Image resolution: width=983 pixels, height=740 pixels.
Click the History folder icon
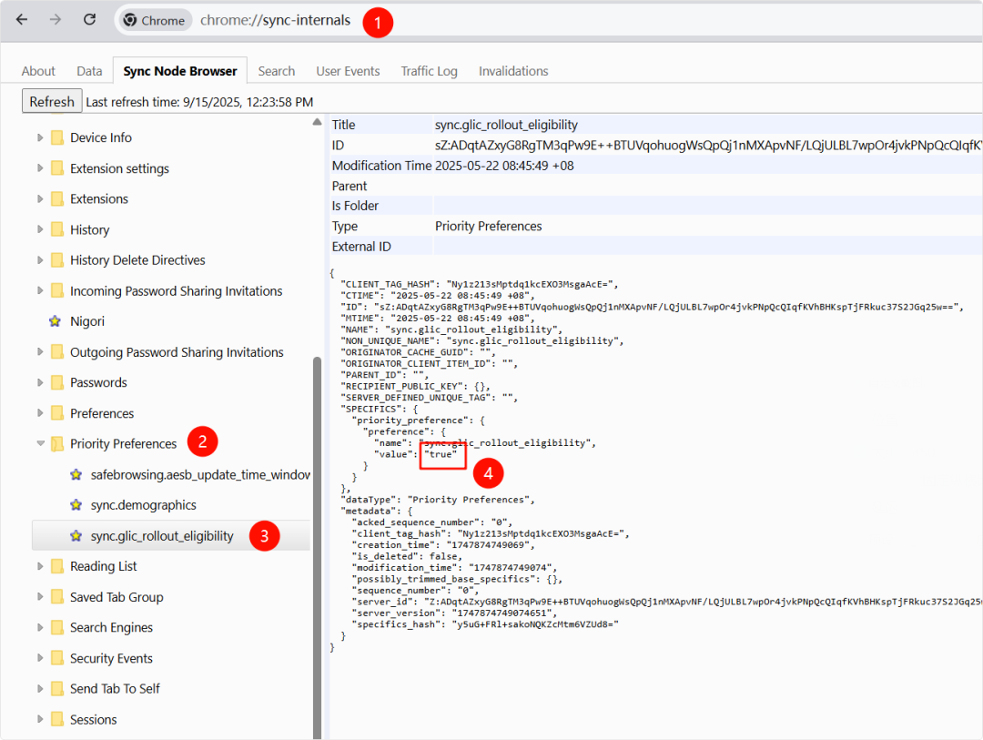click(x=57, y=229)
